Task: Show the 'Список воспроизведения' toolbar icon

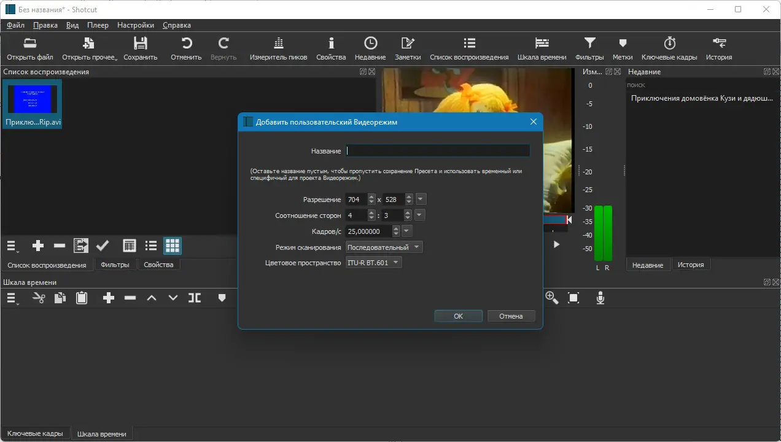Action: pos(469,43)
